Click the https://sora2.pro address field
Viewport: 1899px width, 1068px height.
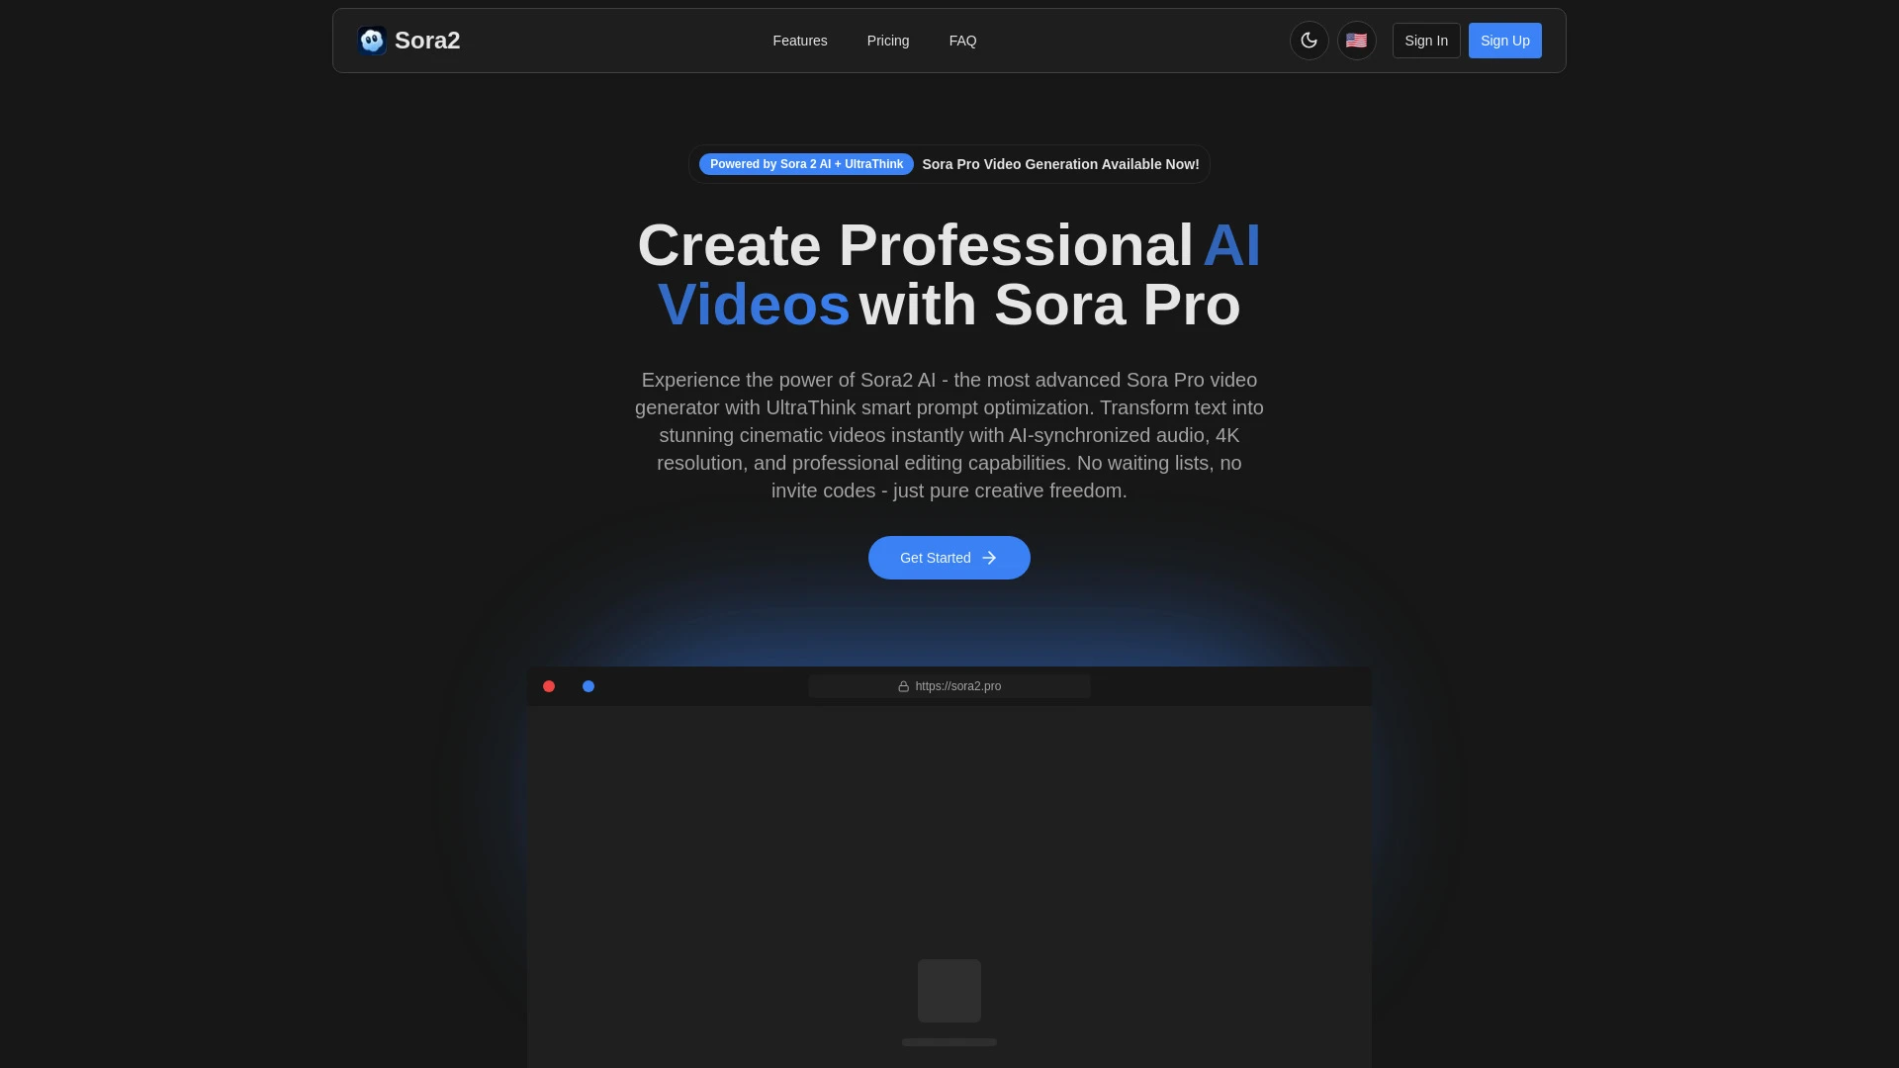tap(949, 686)
